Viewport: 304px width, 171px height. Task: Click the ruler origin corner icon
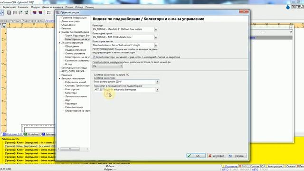[x=4, y=25]
